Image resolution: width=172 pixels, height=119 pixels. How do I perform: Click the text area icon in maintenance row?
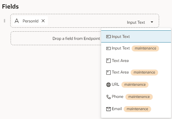(x=108, y=73)
